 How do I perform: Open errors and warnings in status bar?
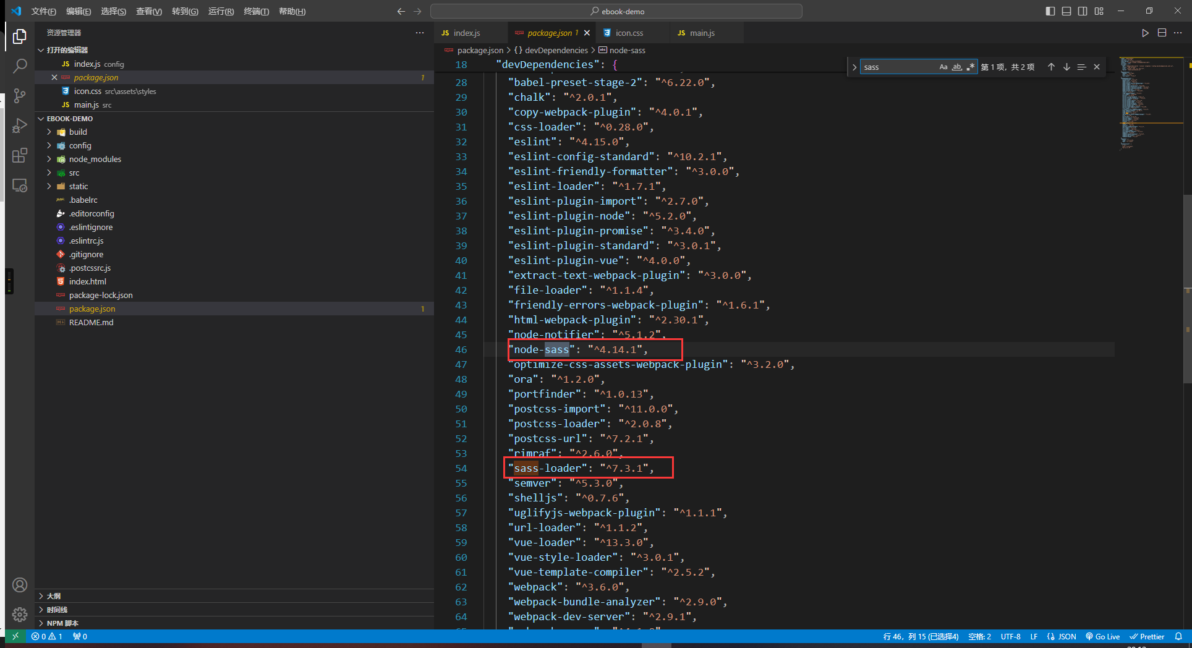[47, 636]
